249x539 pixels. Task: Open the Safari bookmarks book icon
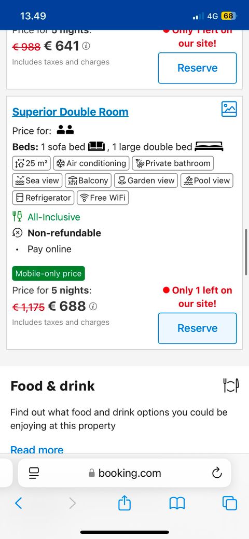pos(177,504)
